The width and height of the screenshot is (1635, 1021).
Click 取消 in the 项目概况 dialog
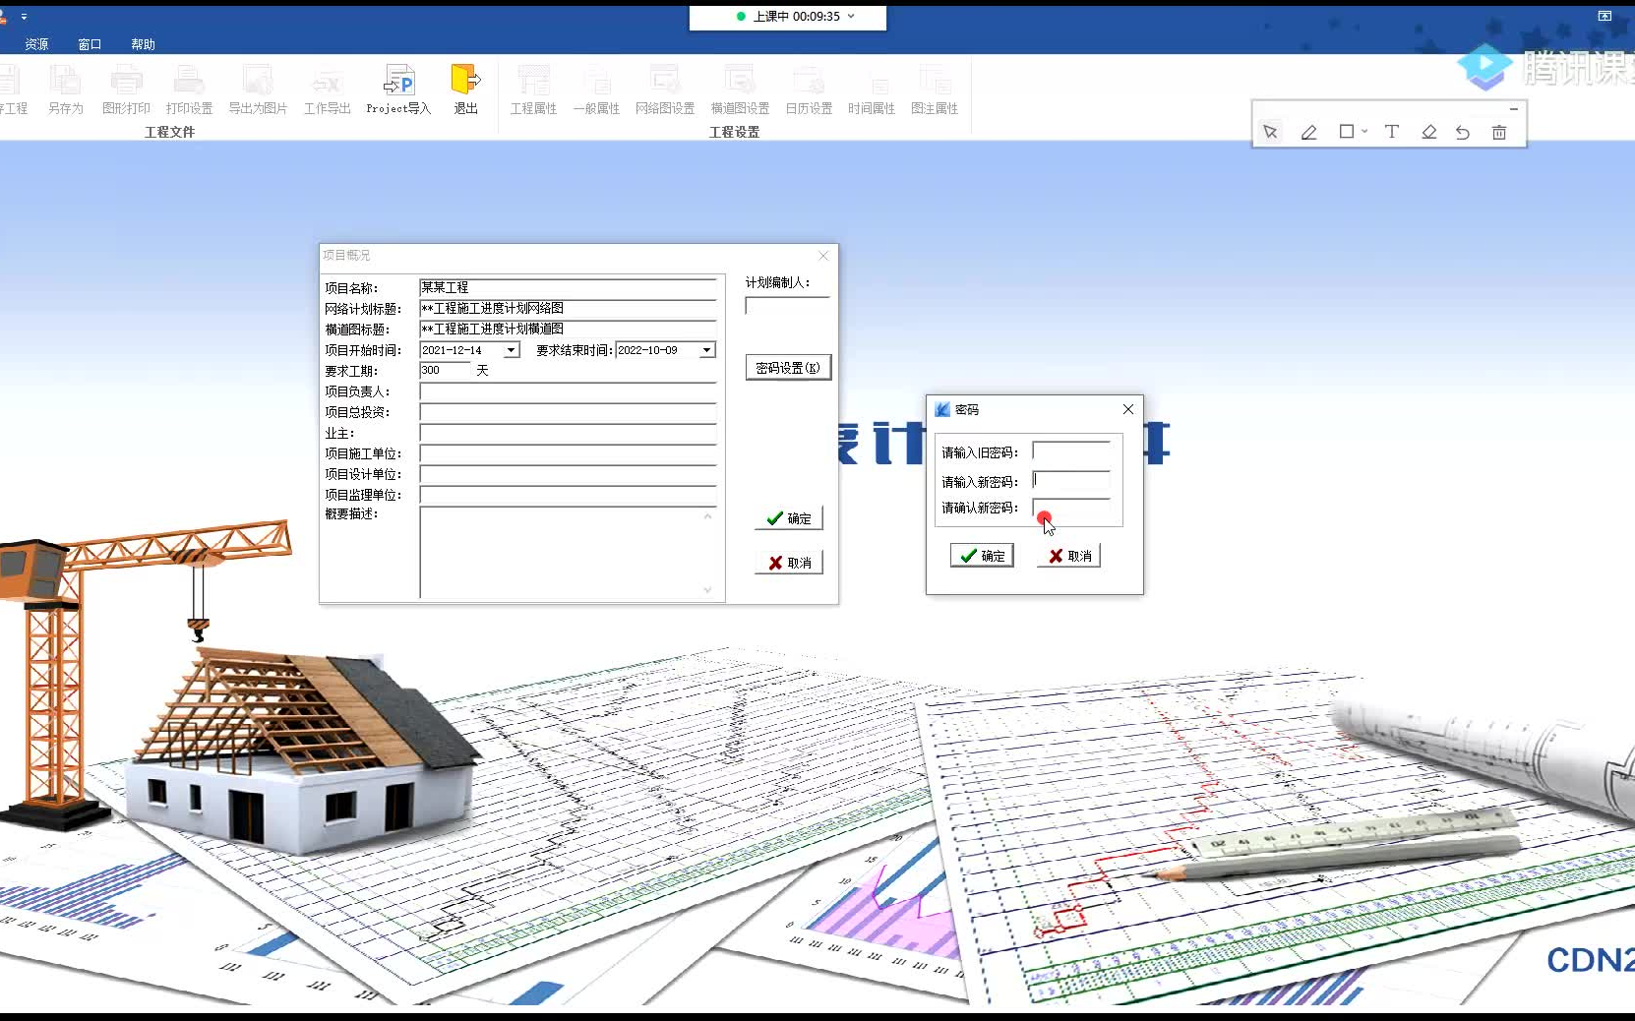coord(789,563)
